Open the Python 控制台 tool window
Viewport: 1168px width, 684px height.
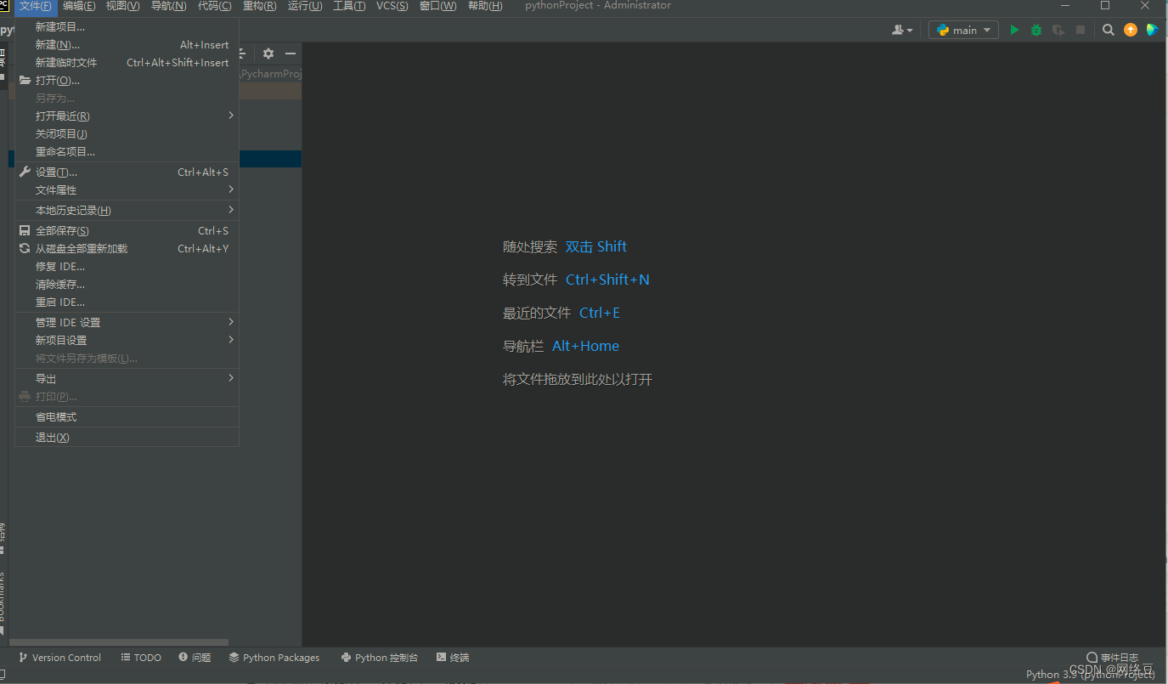click(x=380, y=658)
